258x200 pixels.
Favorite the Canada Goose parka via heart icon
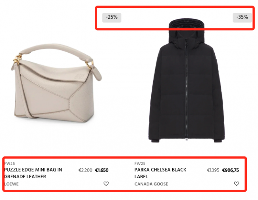pyautogui.click(x=237, y=184)
